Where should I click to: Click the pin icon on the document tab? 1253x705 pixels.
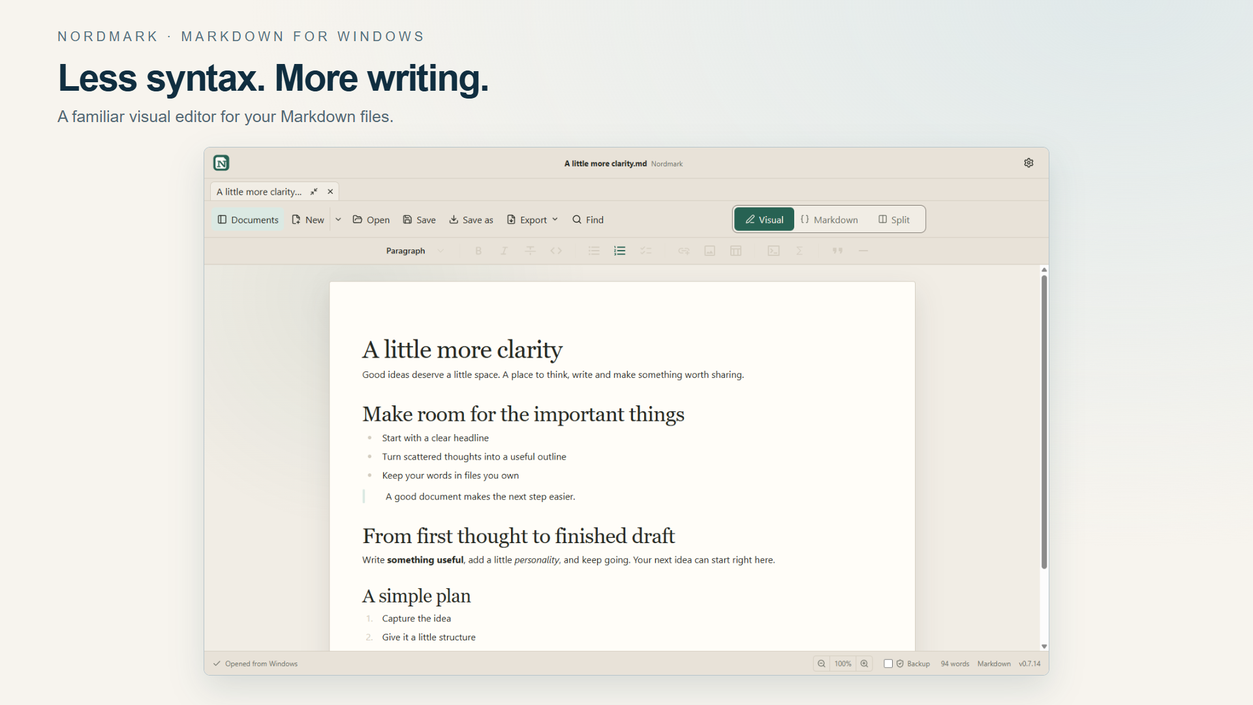click(314, 192)
